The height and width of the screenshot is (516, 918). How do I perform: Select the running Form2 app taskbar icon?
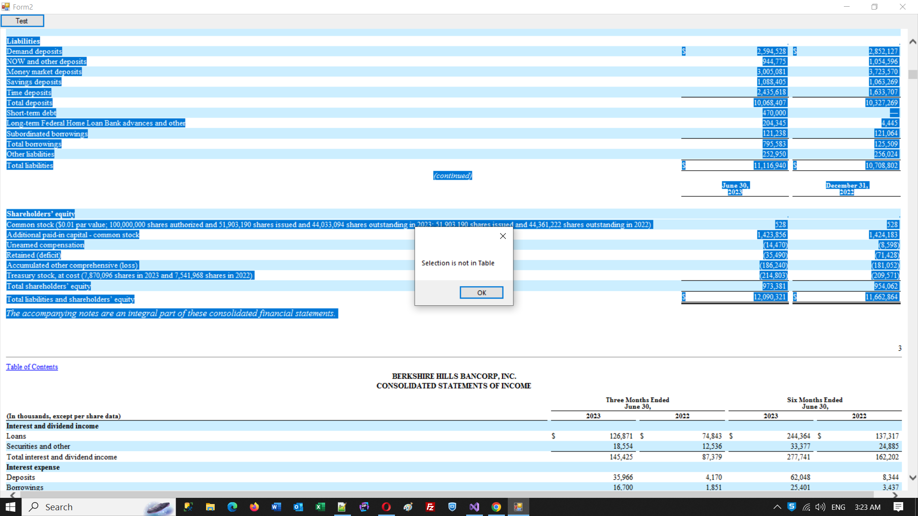tap(518, 507)
